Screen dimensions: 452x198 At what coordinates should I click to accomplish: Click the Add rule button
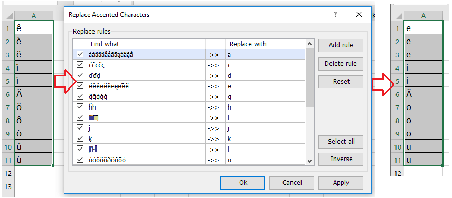click(x=341, y=45)
